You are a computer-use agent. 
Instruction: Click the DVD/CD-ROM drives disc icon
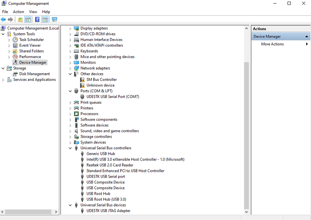click(76, 34)
